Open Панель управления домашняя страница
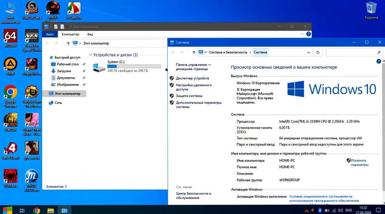The height and width of the screenshot is (214, 385). (193, 67)
